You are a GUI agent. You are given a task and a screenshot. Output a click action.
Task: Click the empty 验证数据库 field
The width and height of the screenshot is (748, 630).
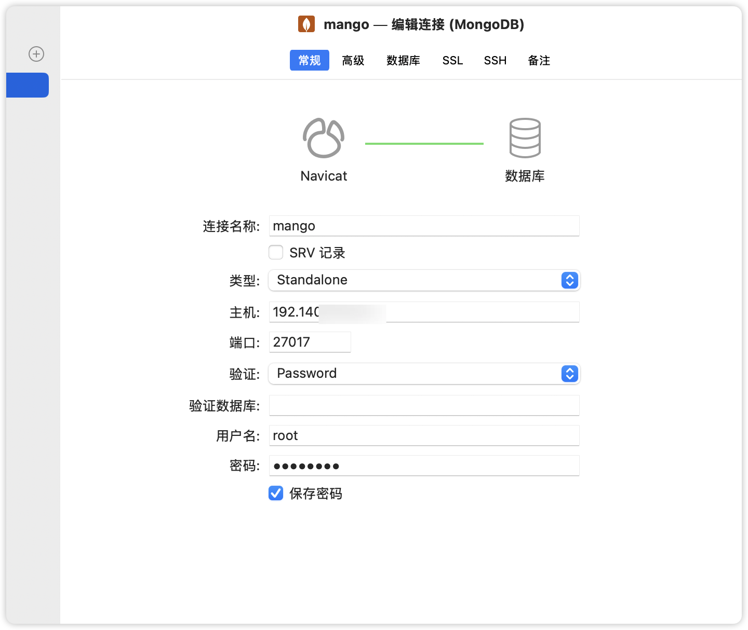424,405
